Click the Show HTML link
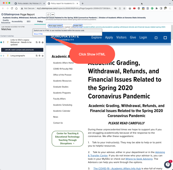 (x=38, y=34)
